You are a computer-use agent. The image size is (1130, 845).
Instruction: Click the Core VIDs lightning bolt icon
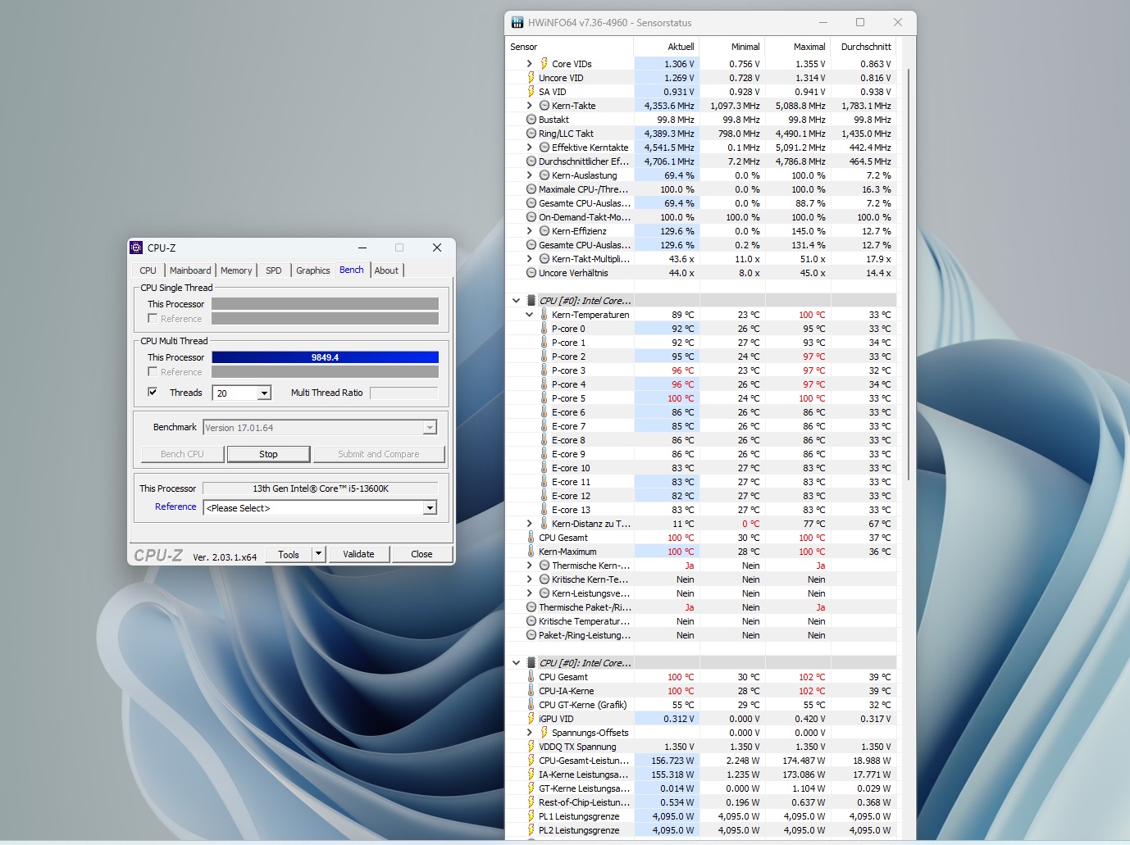coord(544,63)
